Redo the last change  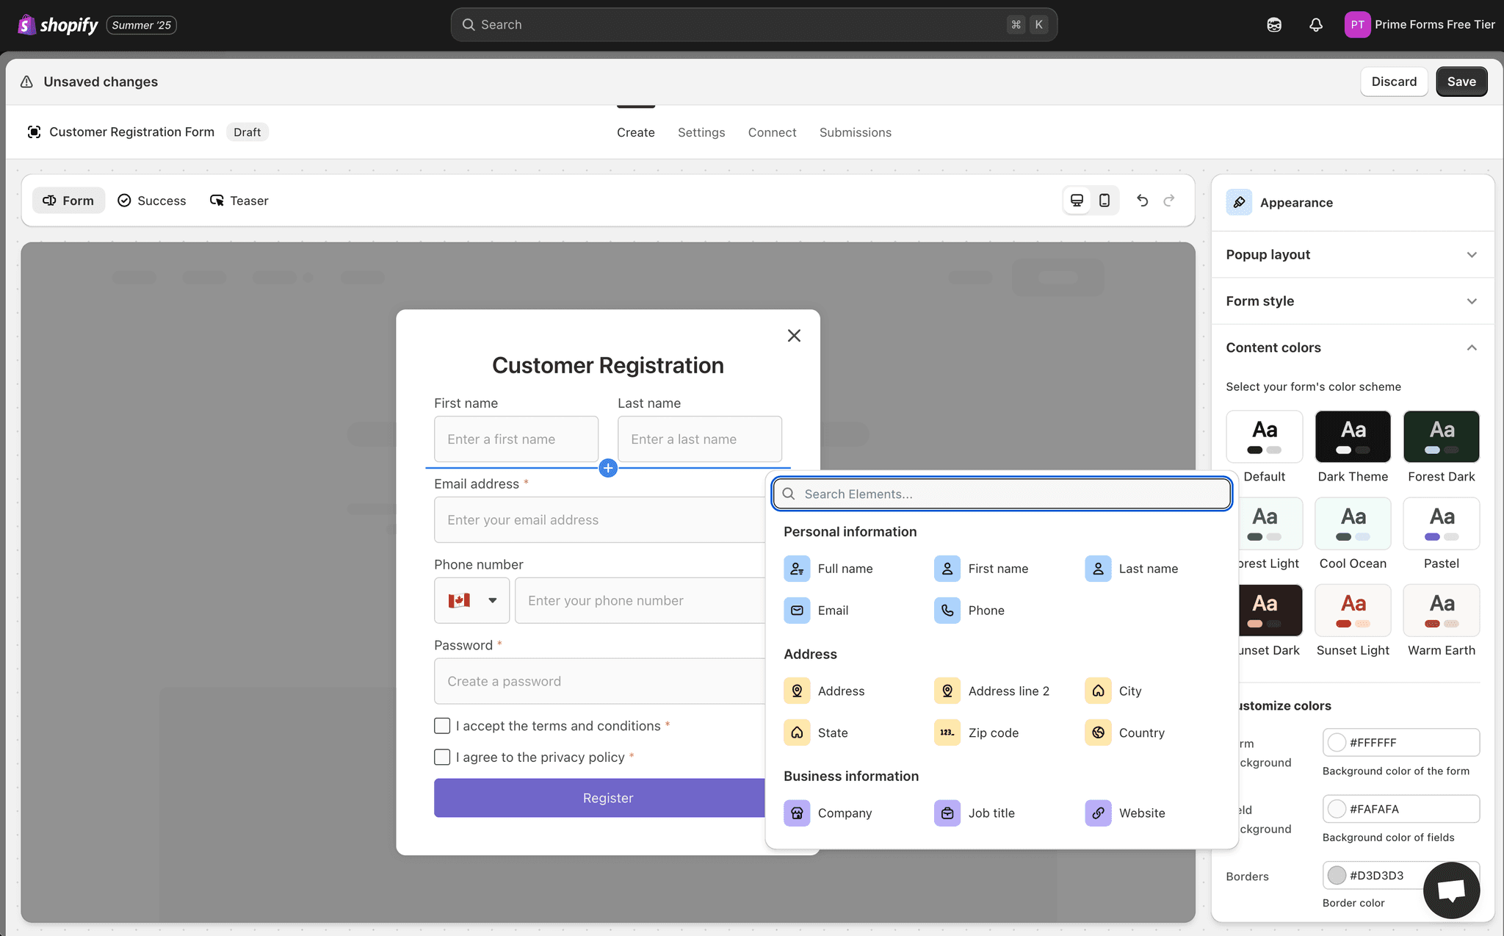coord(1169,201)
